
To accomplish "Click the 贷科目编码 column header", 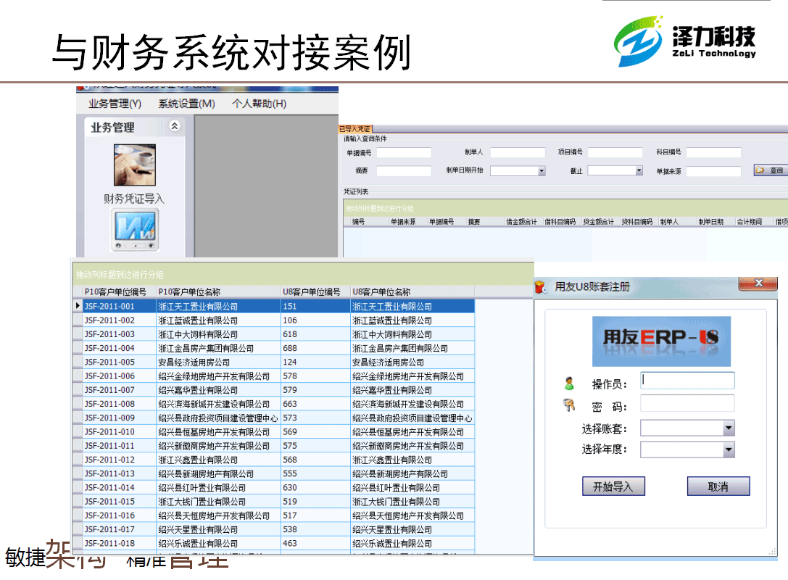I will click(x=636, y=222).
